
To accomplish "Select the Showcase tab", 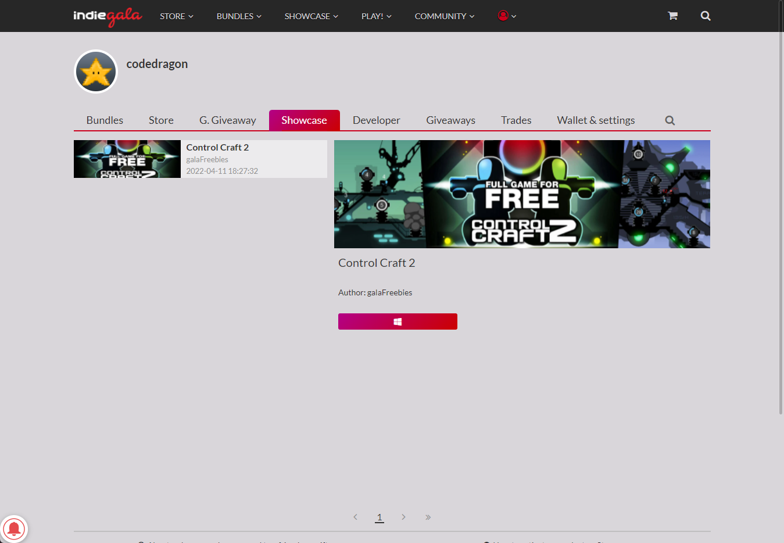I will click(304, 120).
